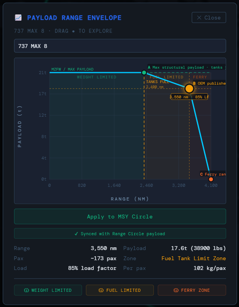239x307 pixels.
Task: Select point C ferry range marker
Action: pyautogui.click(x=211, y=179)
